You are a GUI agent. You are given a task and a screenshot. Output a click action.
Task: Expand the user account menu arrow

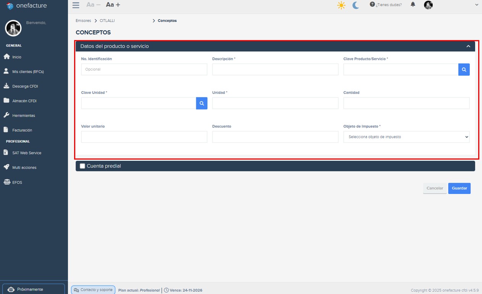pyautogui.click(x=476, y=5)
